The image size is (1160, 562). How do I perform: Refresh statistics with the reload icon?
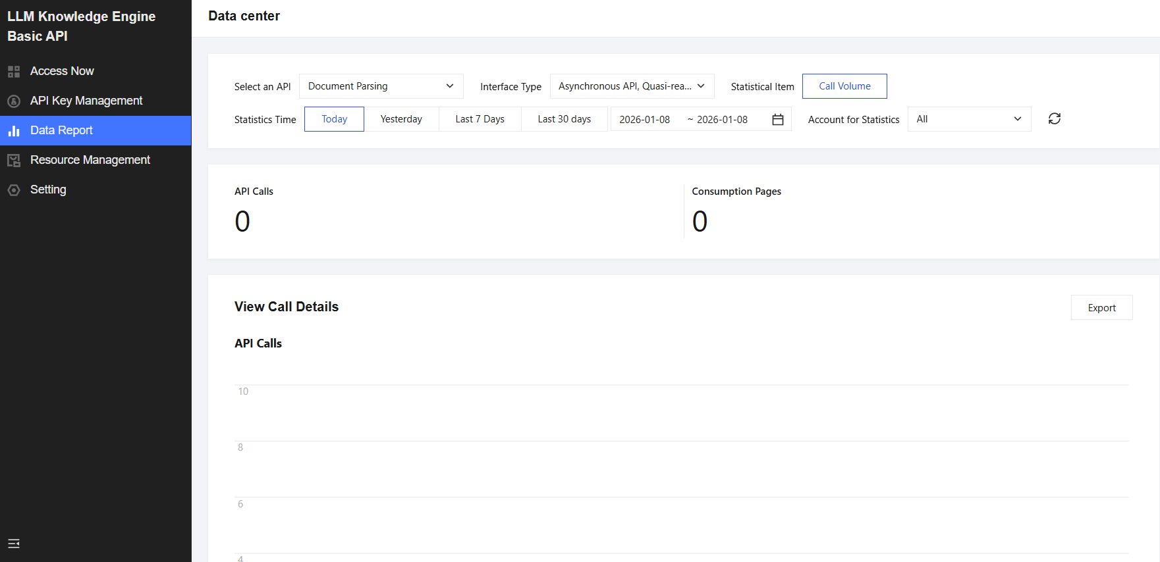[1054, 119]
